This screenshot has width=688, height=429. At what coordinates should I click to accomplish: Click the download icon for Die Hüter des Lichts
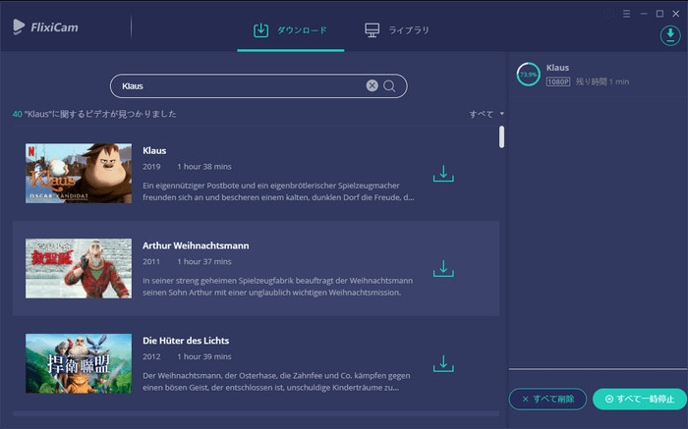coord(443,362)
